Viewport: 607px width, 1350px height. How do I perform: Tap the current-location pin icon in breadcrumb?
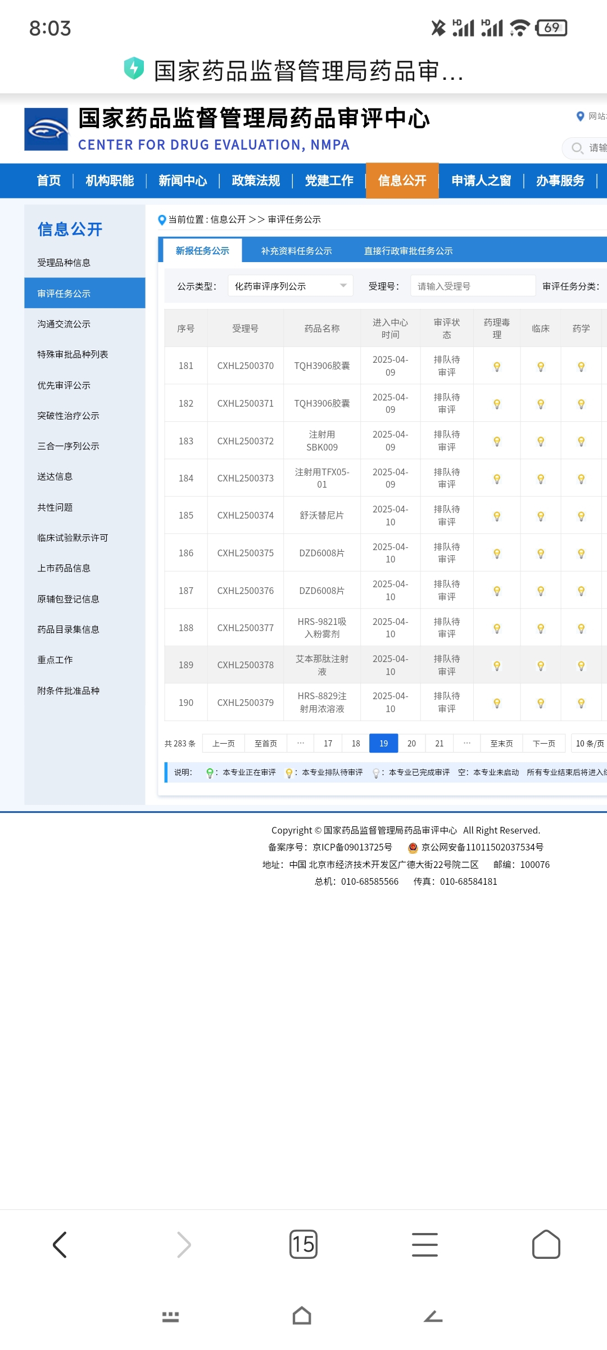pyautogui.click(x=162, y=220)
